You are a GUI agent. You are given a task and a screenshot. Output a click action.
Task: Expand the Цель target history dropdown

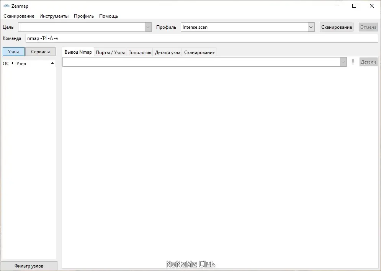click(148, 27)
